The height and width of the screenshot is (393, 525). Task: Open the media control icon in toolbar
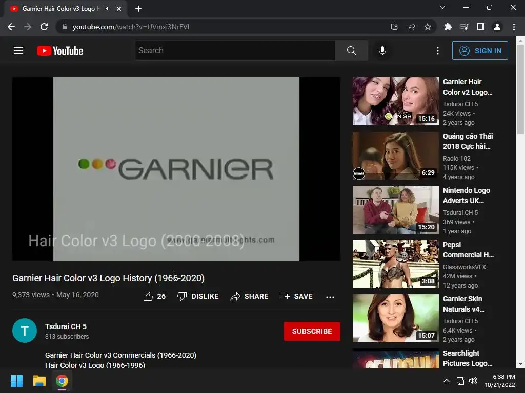[x=464, y=27]
